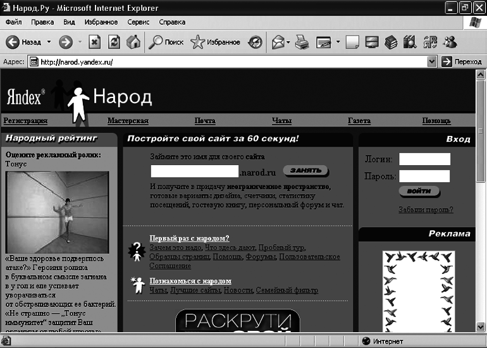Open the Favorites (Избранное) star button
Viewport: 487px width, 348px height.
(x=215, y=42)
